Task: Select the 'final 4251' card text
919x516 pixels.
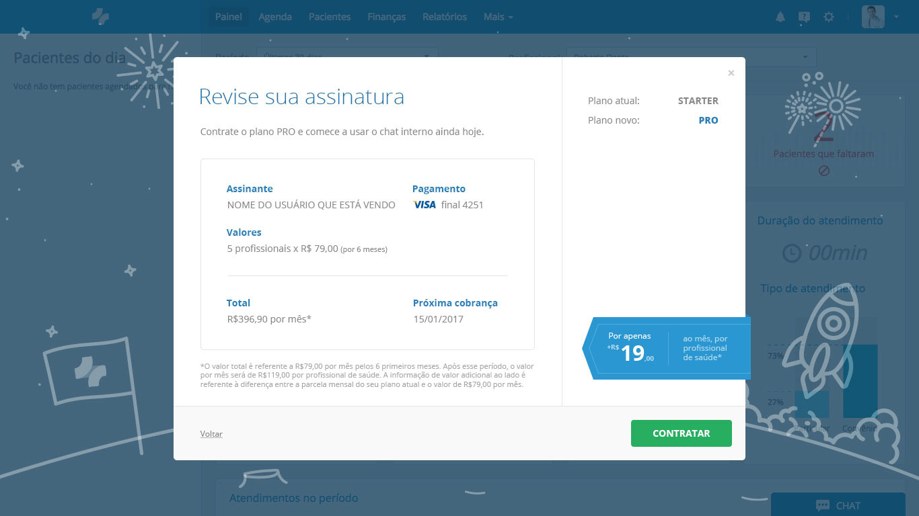Action: pos(462,205)
